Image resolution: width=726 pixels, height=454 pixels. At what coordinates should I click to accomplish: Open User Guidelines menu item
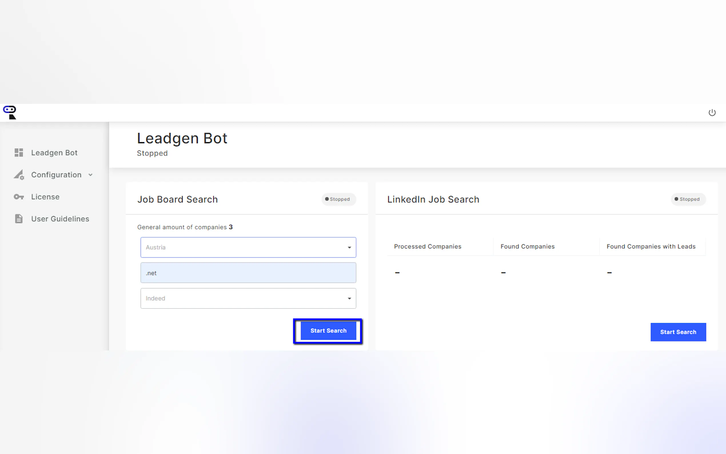point(60,219)
